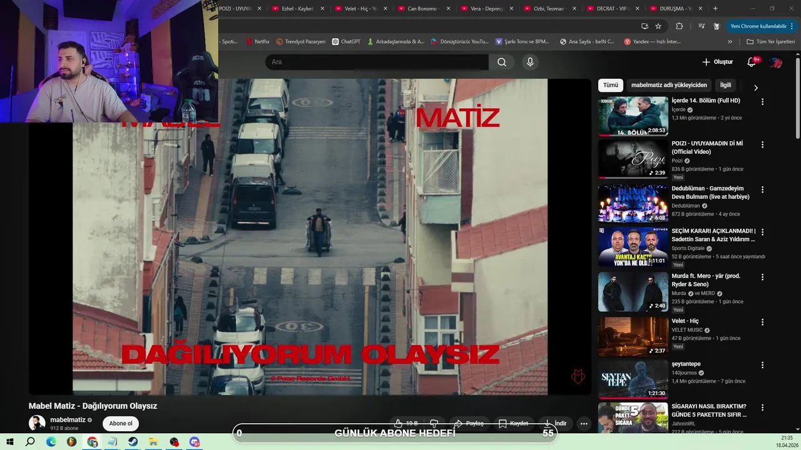Open Murda ft. Mero - yâr thumbnail
Image resolution: width=801 pixels, height=450 pixels.
click(633, 291)
